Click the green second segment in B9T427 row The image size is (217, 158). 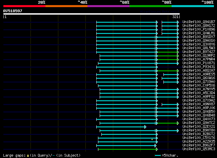click(168, 52)
